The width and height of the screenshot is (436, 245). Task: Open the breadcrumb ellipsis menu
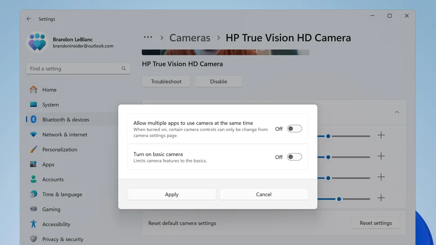click(x=148, y=38)
